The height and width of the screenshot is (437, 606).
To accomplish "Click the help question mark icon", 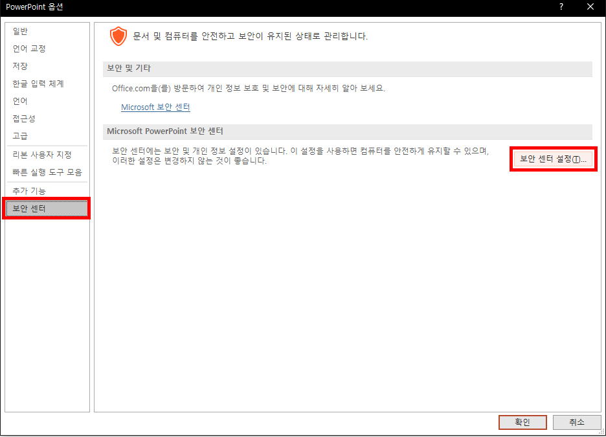I will pos(561,6).
